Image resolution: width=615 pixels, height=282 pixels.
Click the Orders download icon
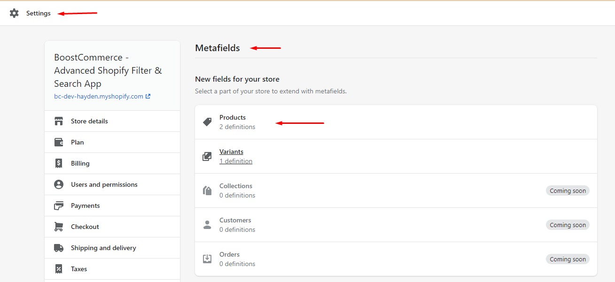207,259
